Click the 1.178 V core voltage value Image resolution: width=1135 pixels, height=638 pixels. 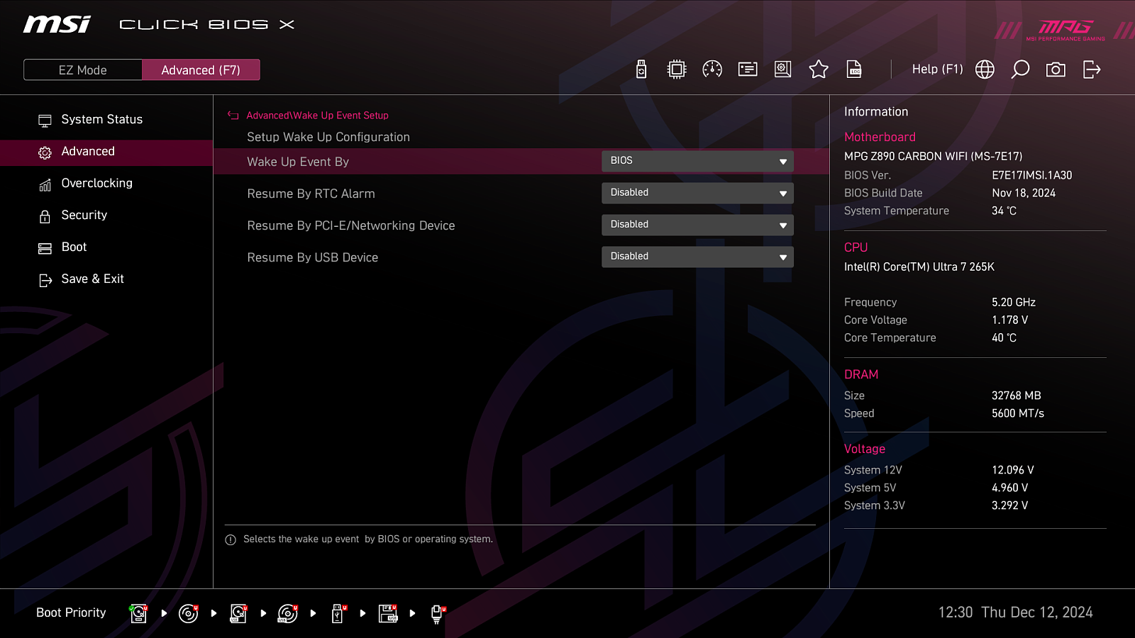tap(1009, 320)
